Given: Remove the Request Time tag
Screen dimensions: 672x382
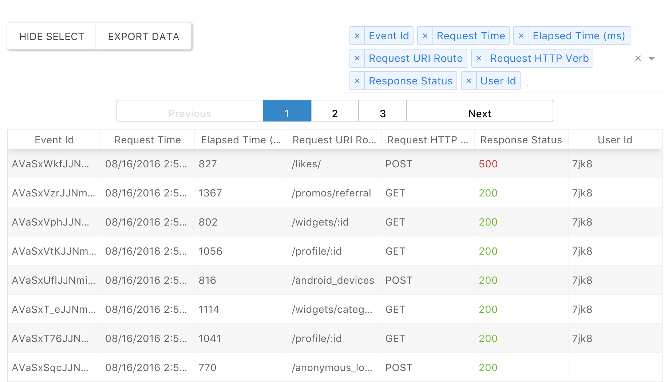Looking at the screenshot, I should 425,36.
